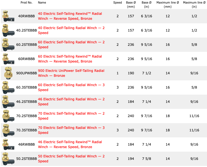The height and width of the screenshot is (167, 207).
Task: Open 46 Electric Self-Tailing Rewind Radial Winch link
Action: point(70,145)
